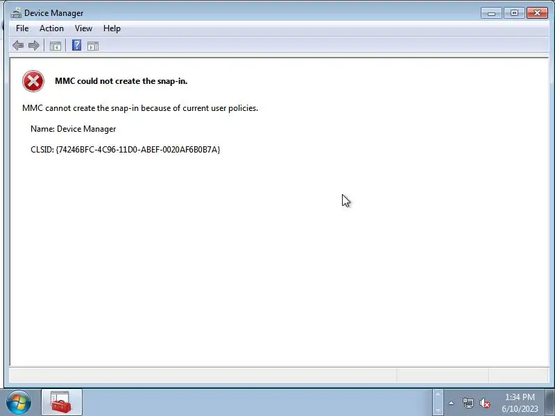
Task: Click the muted volume tray icon
Action: (484, 403)
